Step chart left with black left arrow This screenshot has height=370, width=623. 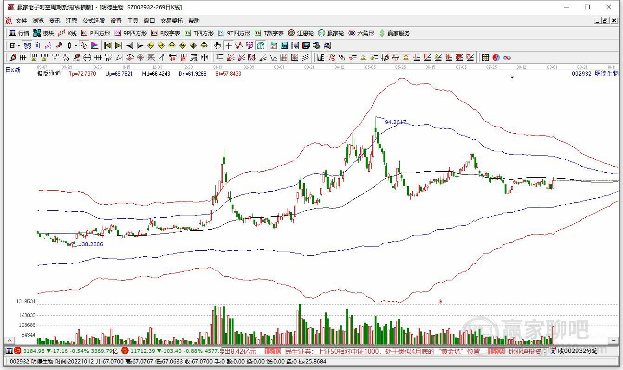(130, 45)
